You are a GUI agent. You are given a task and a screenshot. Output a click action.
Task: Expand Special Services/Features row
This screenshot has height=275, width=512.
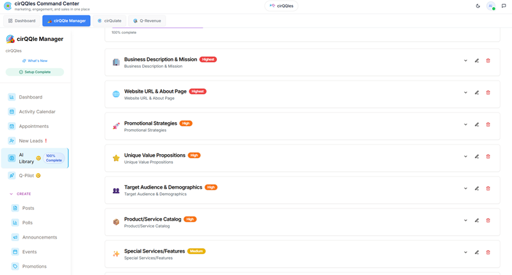point(466,253)
